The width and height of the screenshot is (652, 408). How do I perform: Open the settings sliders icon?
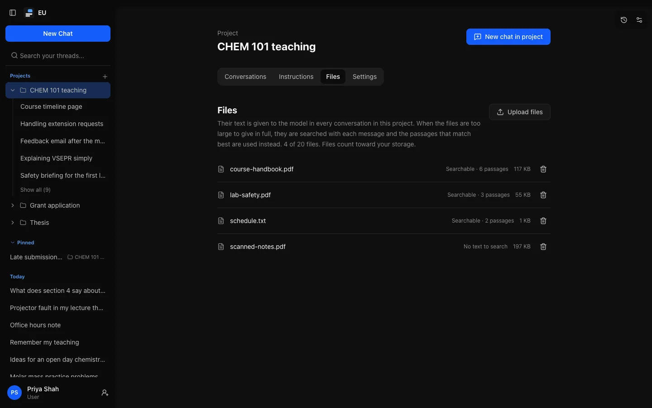point(639,20)
